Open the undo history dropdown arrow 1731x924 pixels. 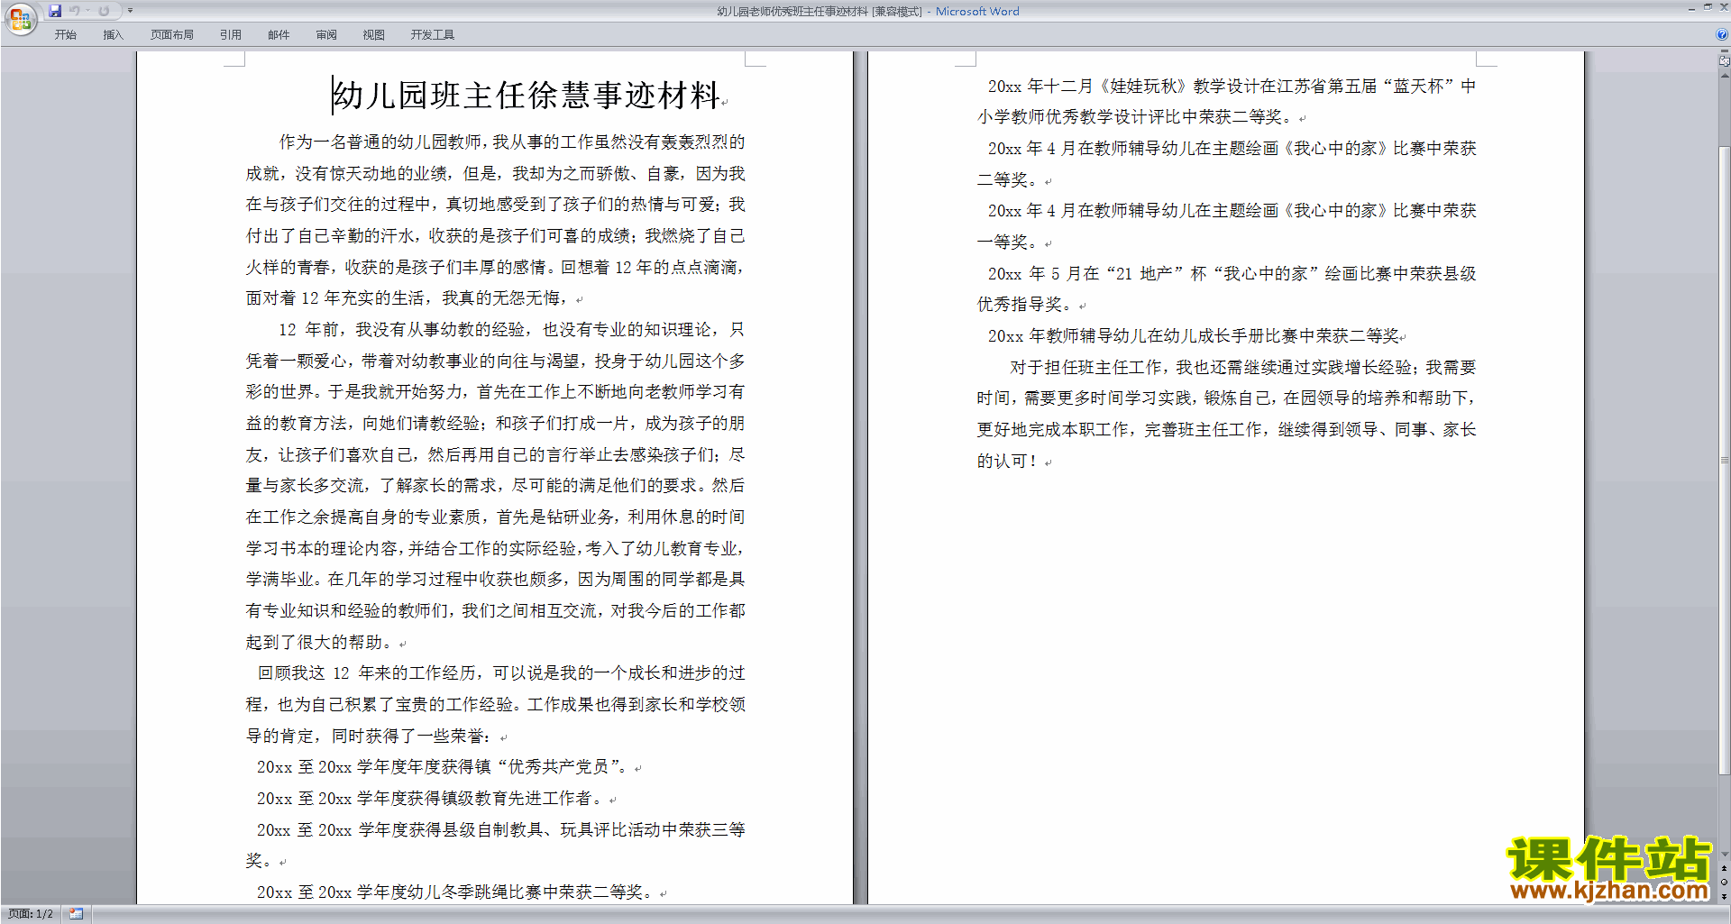88,11
